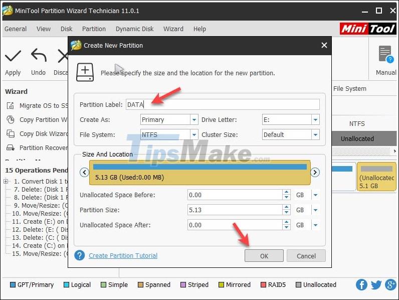
Task: Open the Partition menu
Action: coord(94,29)
